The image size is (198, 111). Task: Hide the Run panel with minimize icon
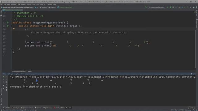(194, 74)
